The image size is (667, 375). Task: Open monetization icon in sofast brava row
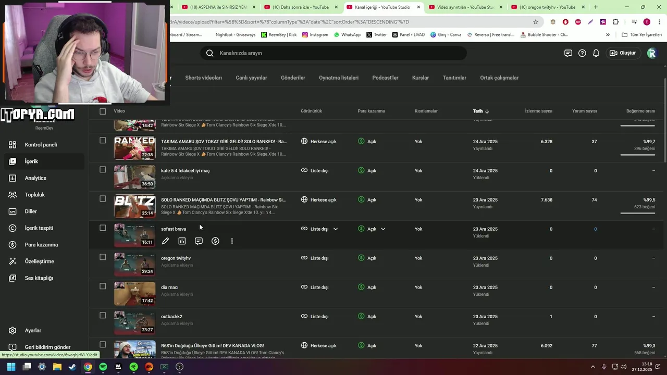tap(215, 241)
